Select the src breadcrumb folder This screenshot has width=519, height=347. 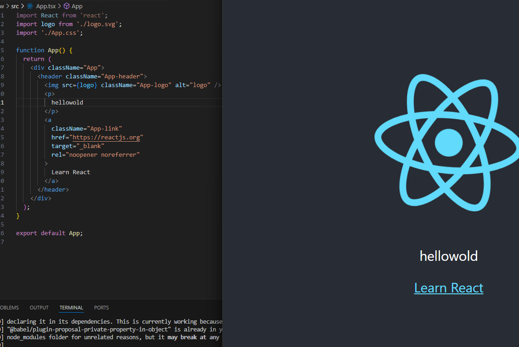click(15, 6)
